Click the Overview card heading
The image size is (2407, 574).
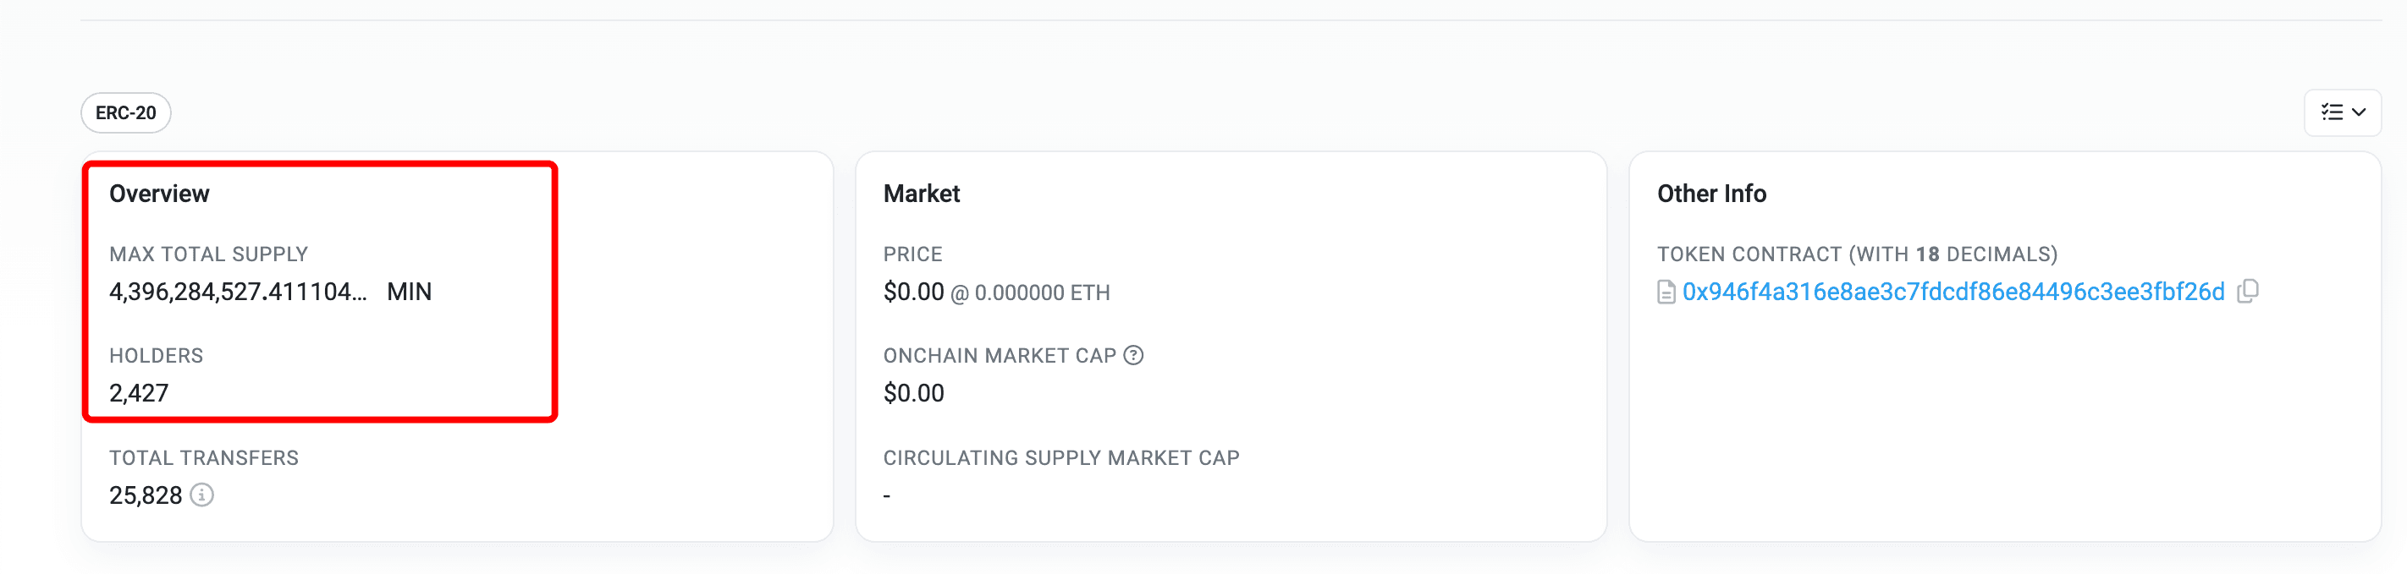160,194
